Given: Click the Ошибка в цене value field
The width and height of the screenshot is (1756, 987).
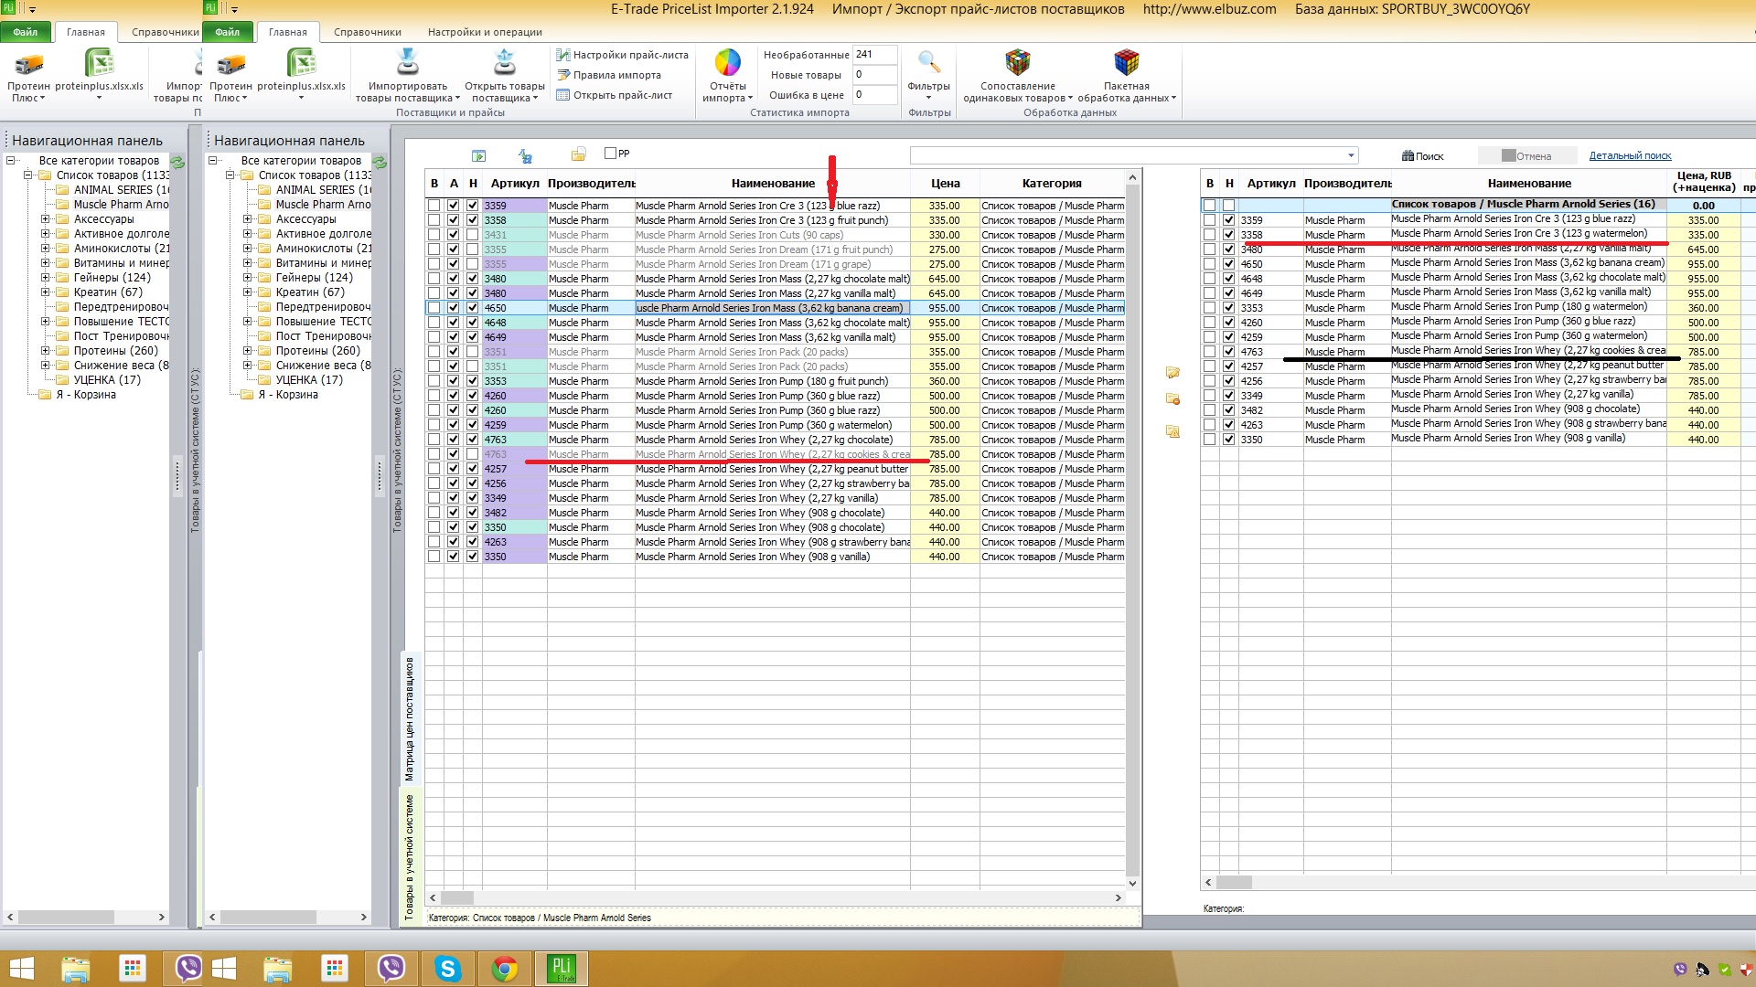Looking at the screenshot, I should coord(874,95).
